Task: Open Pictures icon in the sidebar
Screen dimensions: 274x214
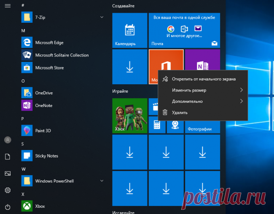Action: (8, 173)
